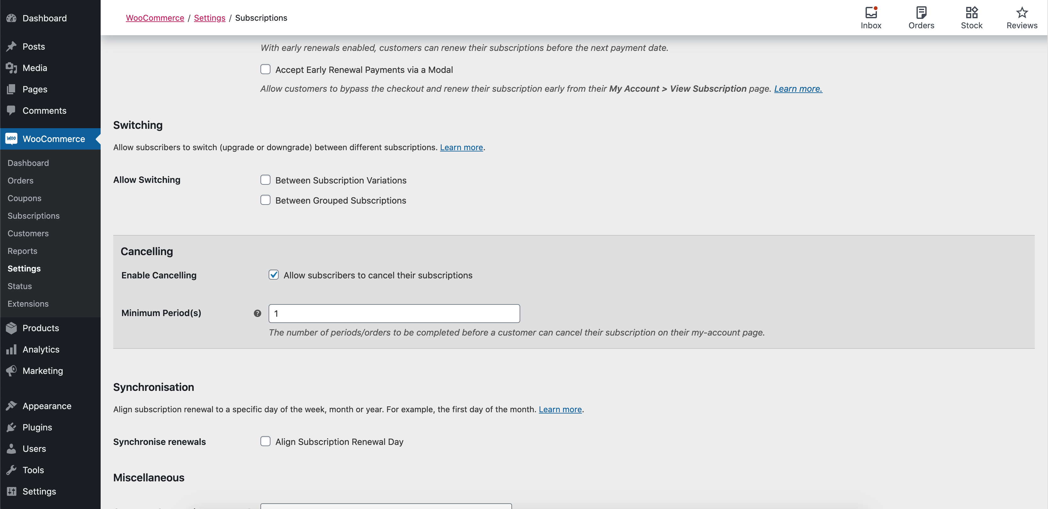Open Learn more link under Switching
This screenshot has height=509, width=1048.
coord(461,147)
